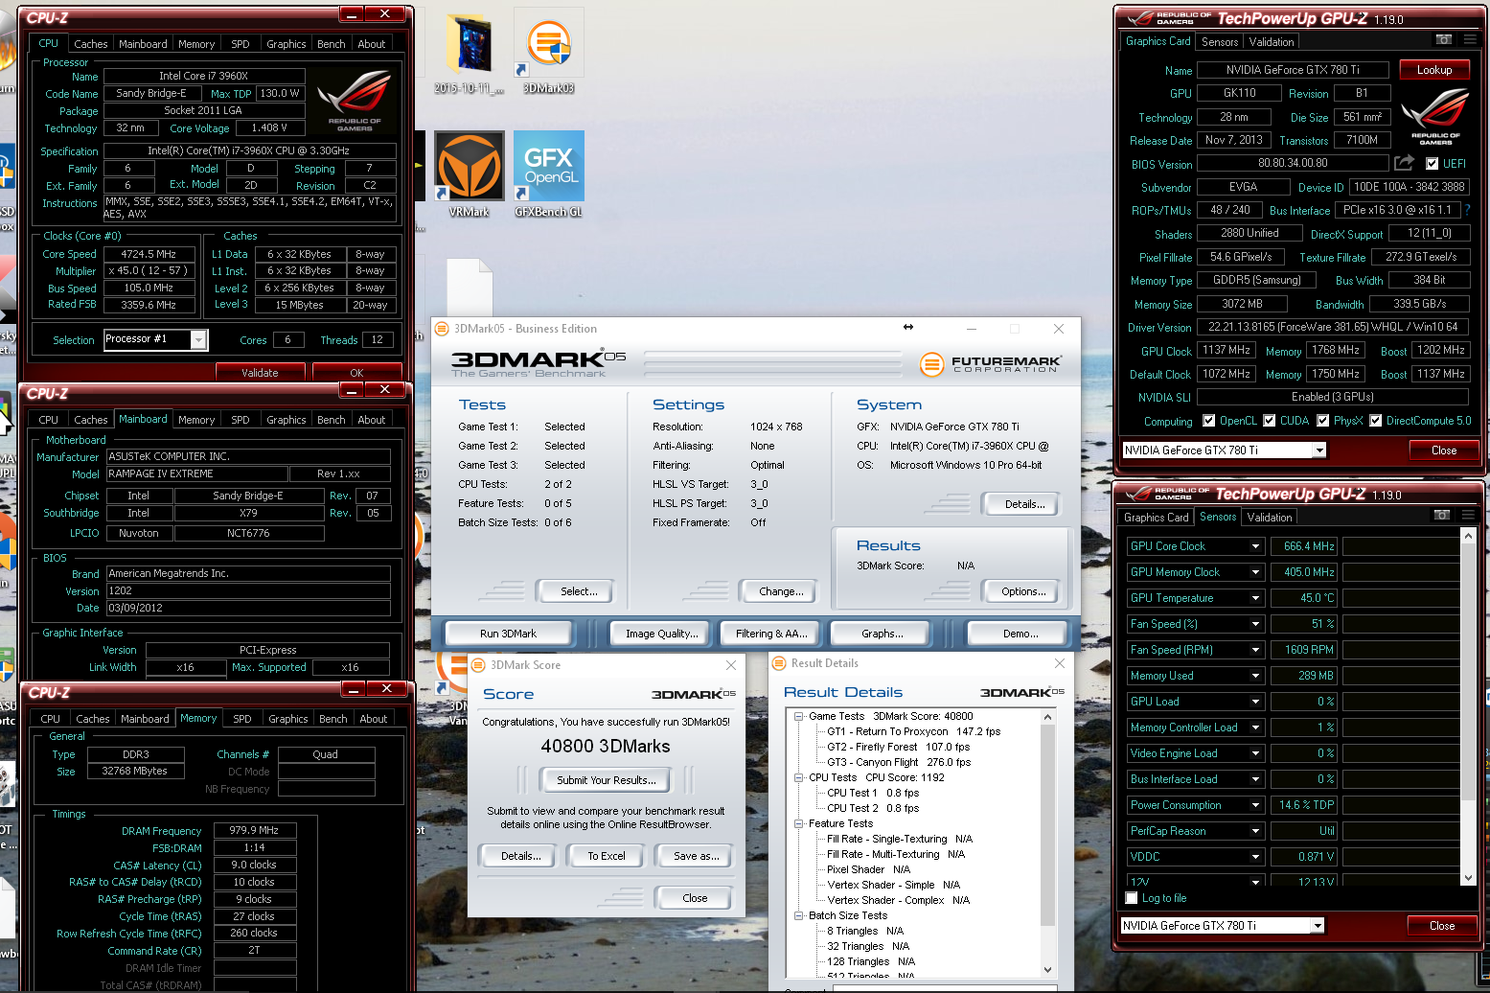1490x993 pixels.
Task: Launch GFXBench GL desktop shortcut
Action: 548,174
